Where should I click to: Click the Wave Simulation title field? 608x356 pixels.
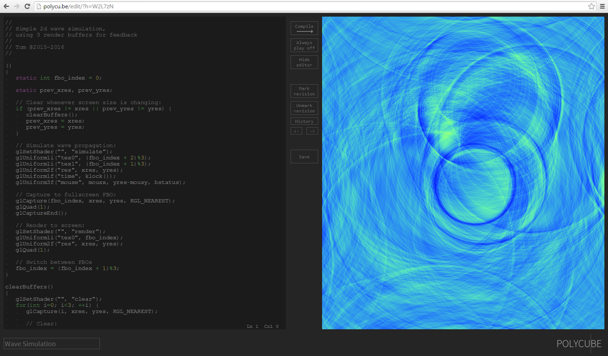click(52, 344)
